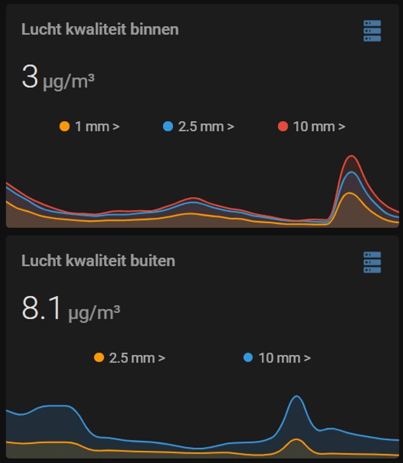Open the "Lucht kwaliteit binnen" card title

[x=100, y=29]
